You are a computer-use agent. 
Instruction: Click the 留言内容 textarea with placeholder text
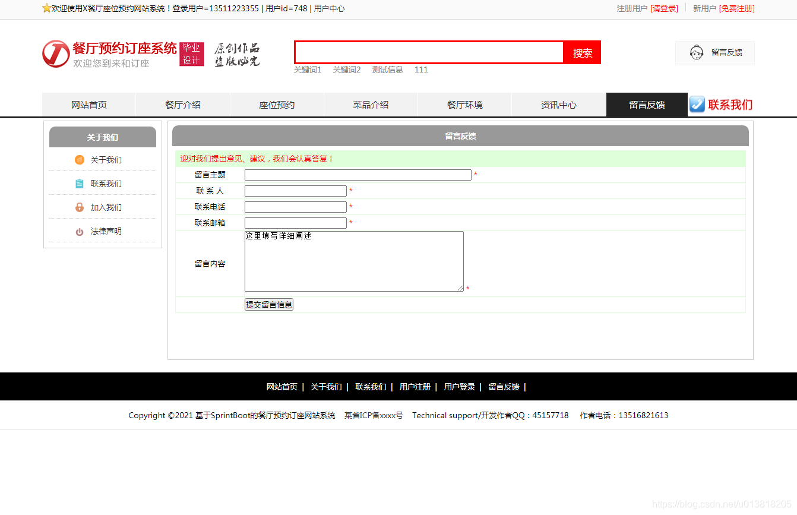point(353,261)
